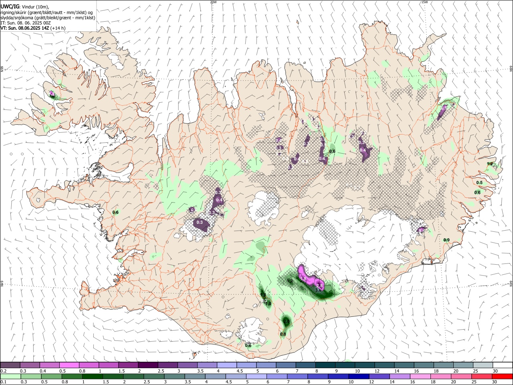Viewport: 513px width, 385px height.
Task: Click the '0.9' rain value on the map
Action: pyautogui.click(x=446, y=240)
